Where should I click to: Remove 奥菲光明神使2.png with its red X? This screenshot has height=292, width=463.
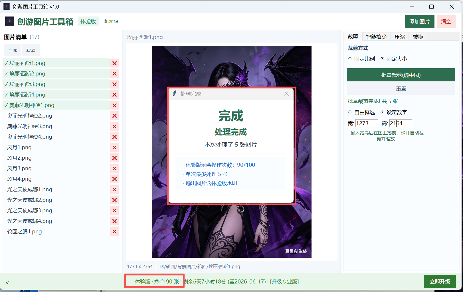(114, 116)
